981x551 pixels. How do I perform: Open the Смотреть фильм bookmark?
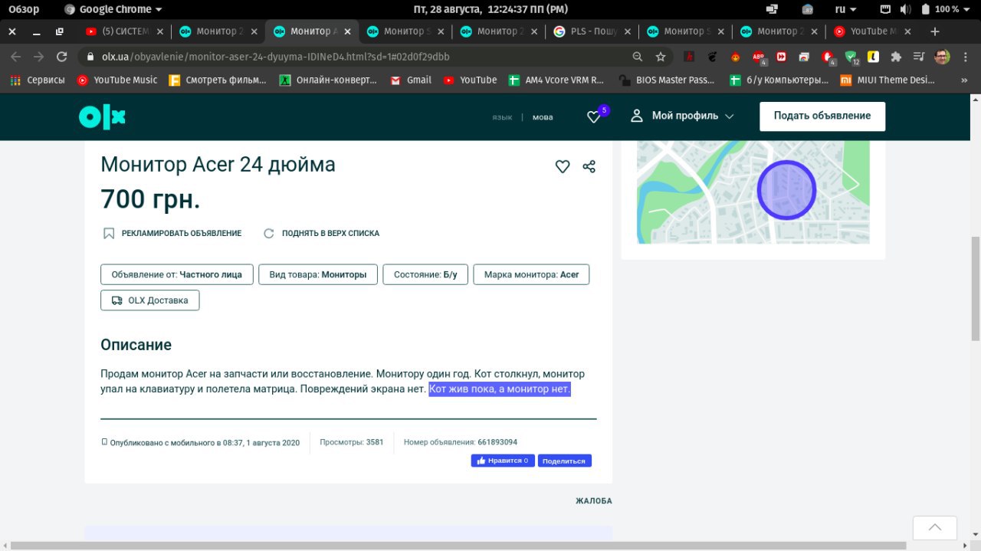click(x=218, y=80)
